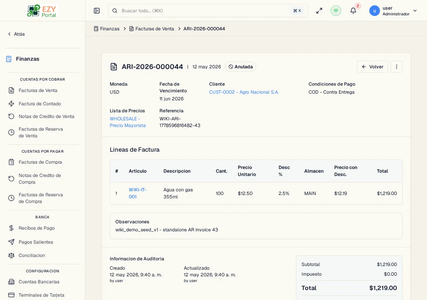Go back with the Atrás chevron

coord(16,34)
